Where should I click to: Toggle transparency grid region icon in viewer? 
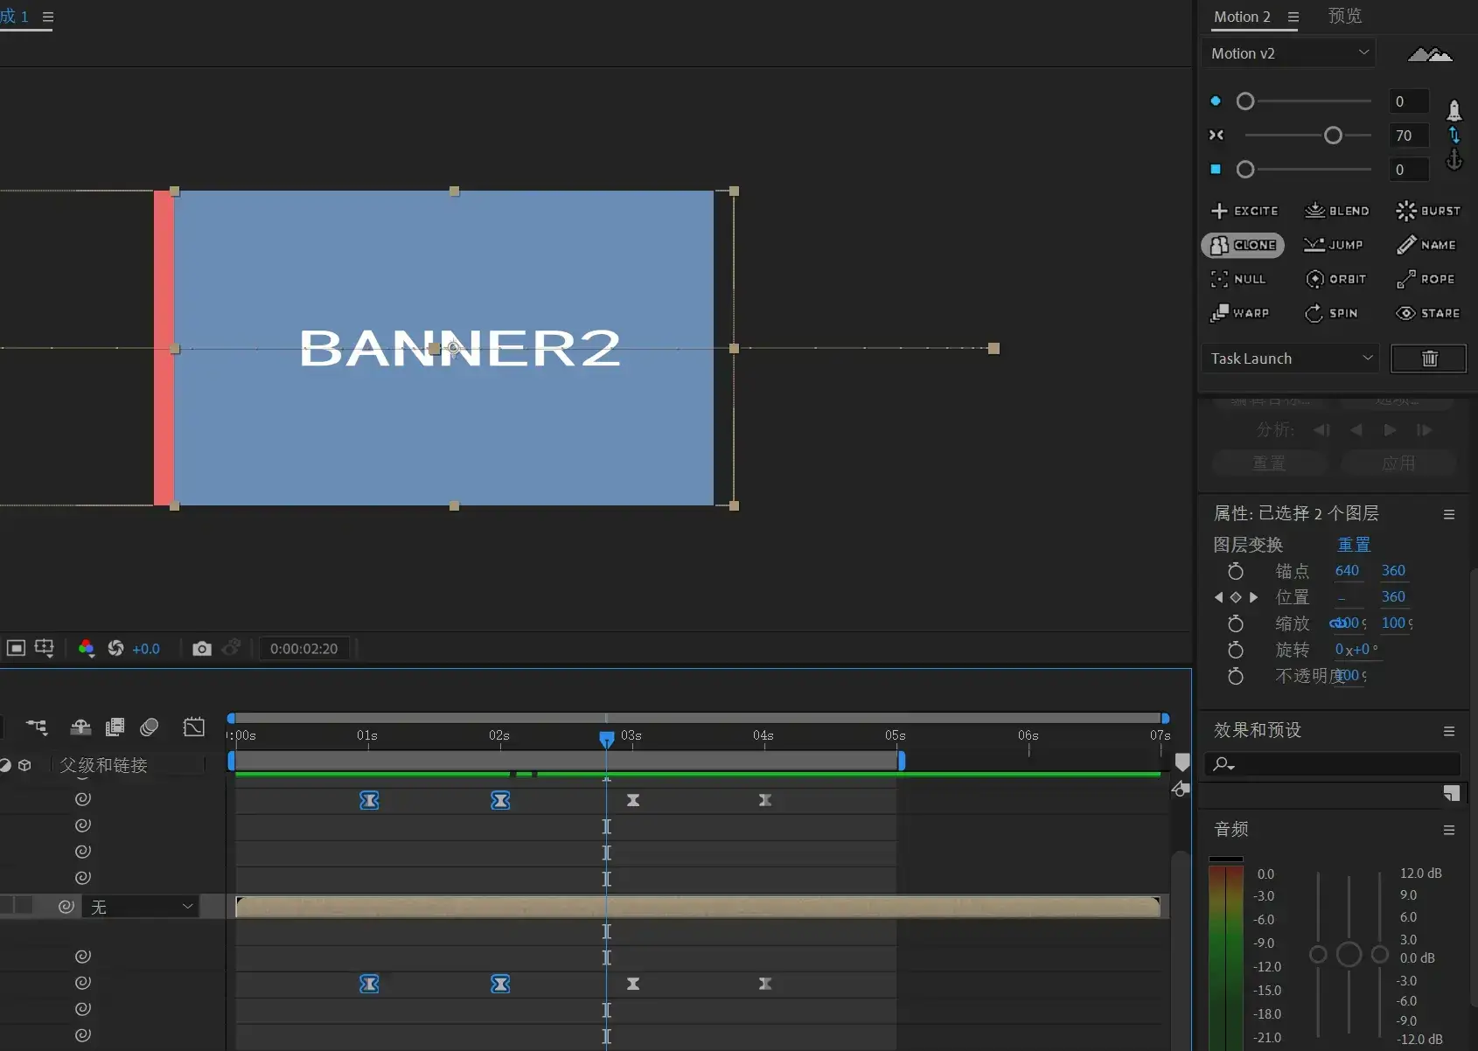[16, 648]
